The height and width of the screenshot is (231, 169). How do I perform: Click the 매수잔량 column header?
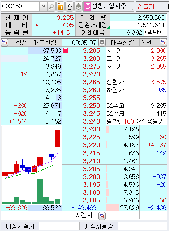pyautogui.click(x=123, y=43)
